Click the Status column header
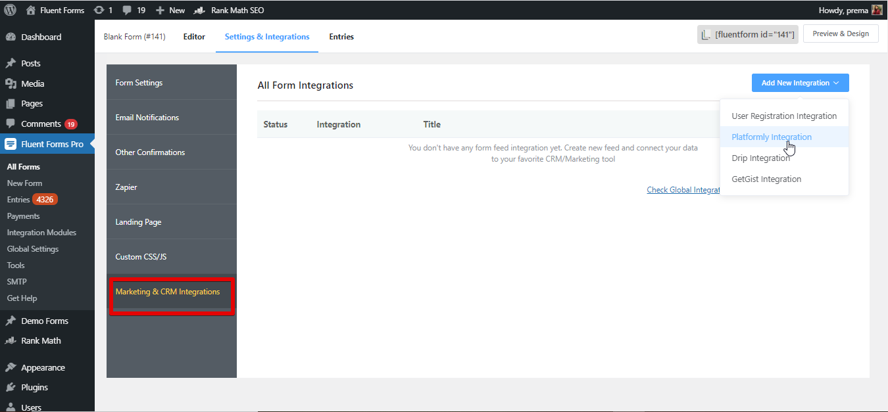This screenshot has width=888, height=412. pos(276,124)
